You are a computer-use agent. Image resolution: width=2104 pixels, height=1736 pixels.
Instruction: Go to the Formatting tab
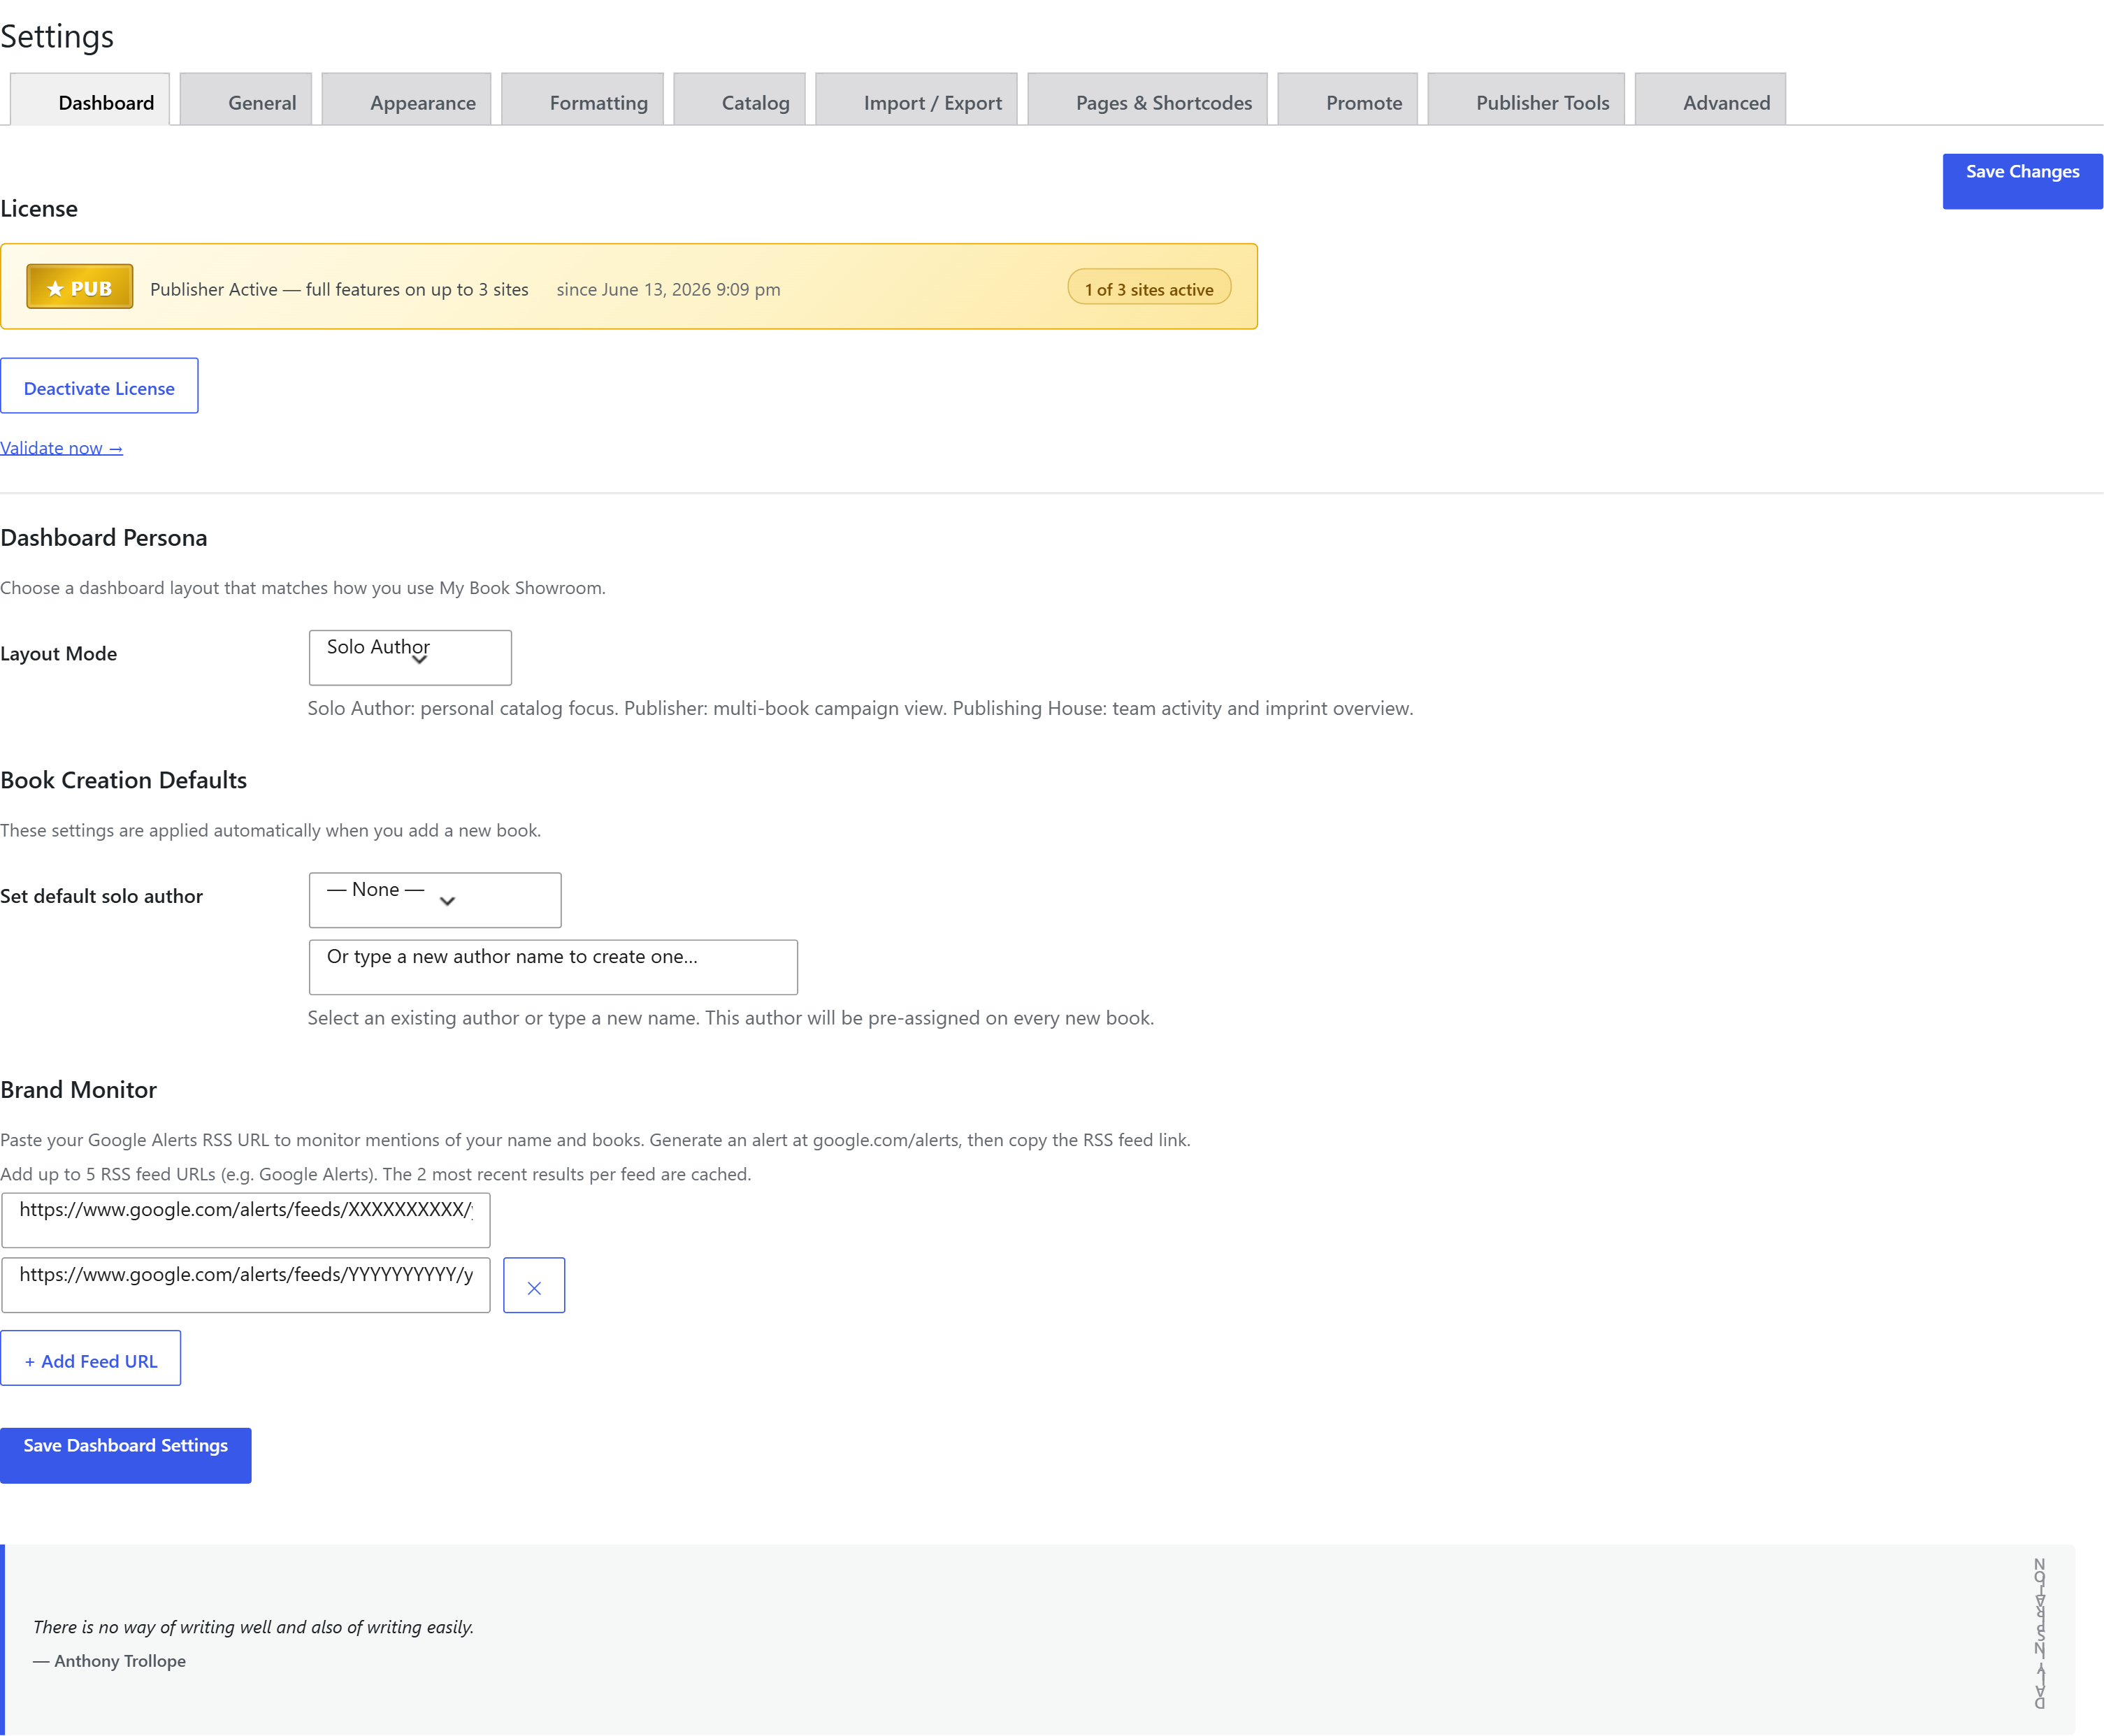[x=583, y=100]
